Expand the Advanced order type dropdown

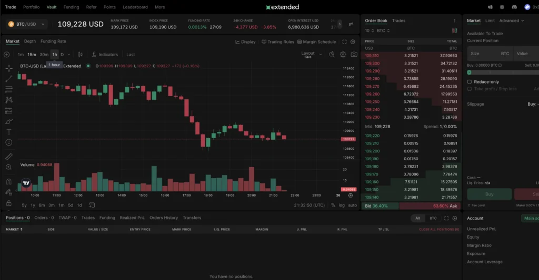(512, 20)
